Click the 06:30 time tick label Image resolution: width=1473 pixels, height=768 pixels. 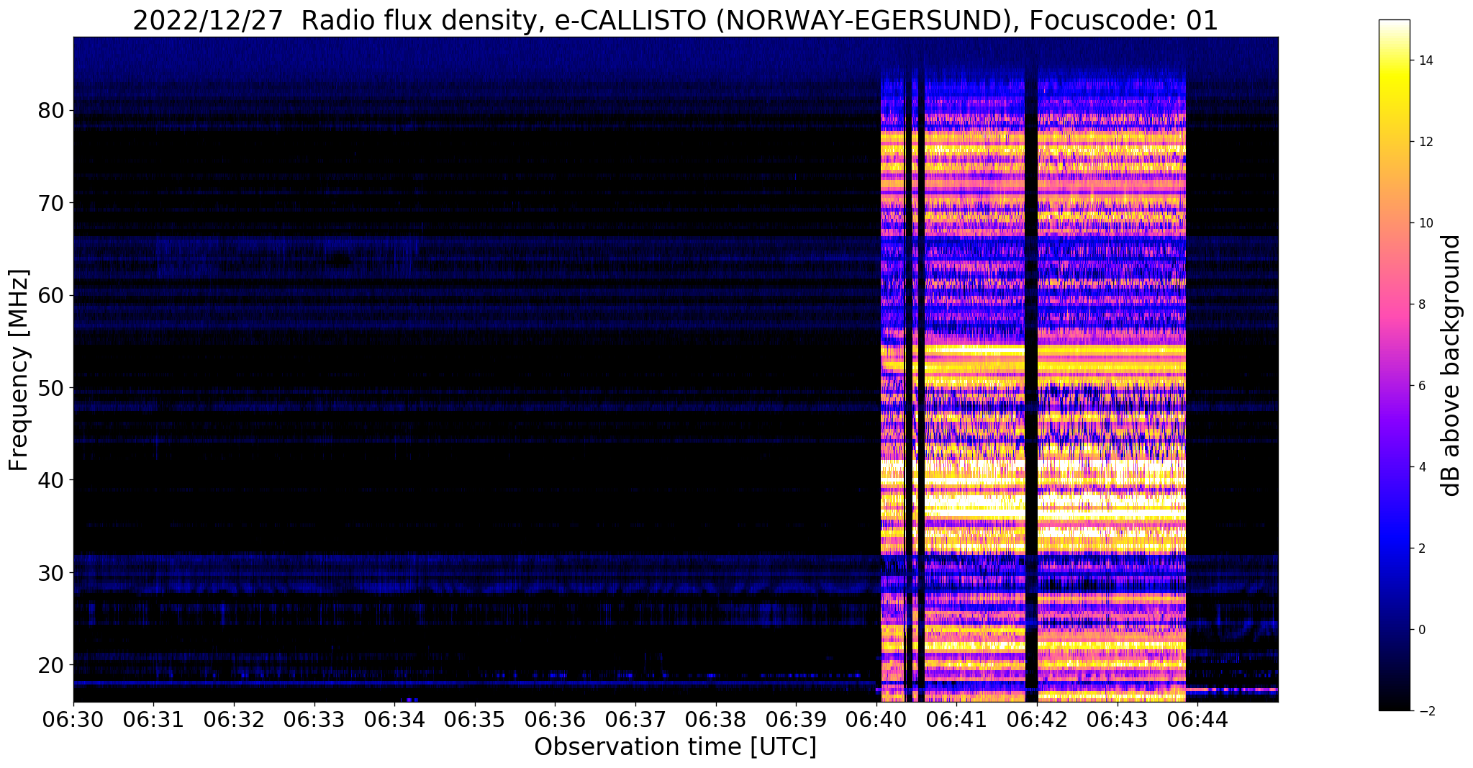tap(73, 719)
